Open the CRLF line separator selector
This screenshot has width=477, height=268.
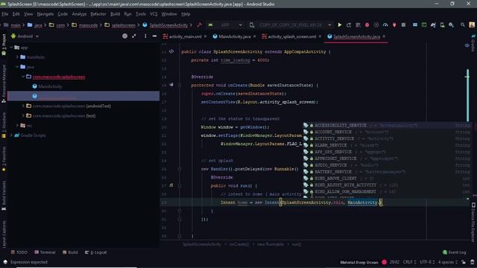pos(409,262)
